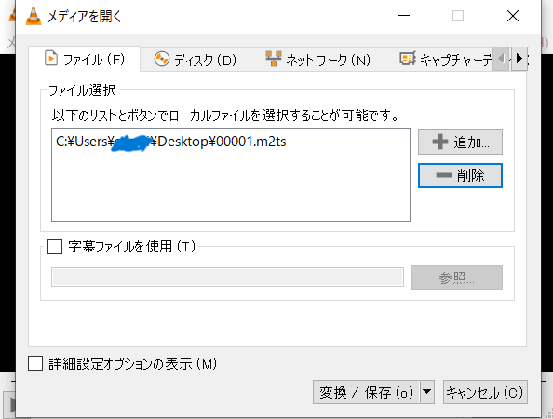Click the minus icon on 削除 button

tap(444, 175)
